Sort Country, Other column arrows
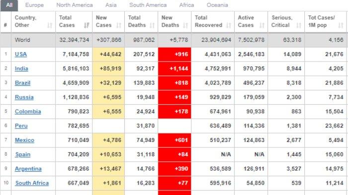Screen dimensions: 348x195 [50, 25]
